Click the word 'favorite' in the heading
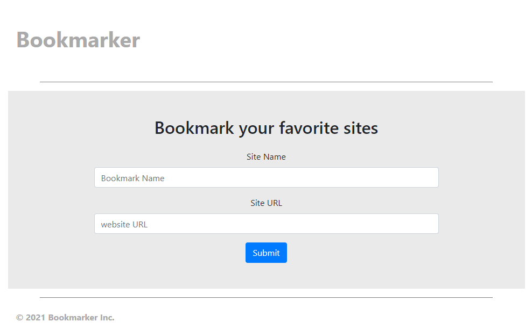The height and width of the screenshot is (329, 532). 309,128
